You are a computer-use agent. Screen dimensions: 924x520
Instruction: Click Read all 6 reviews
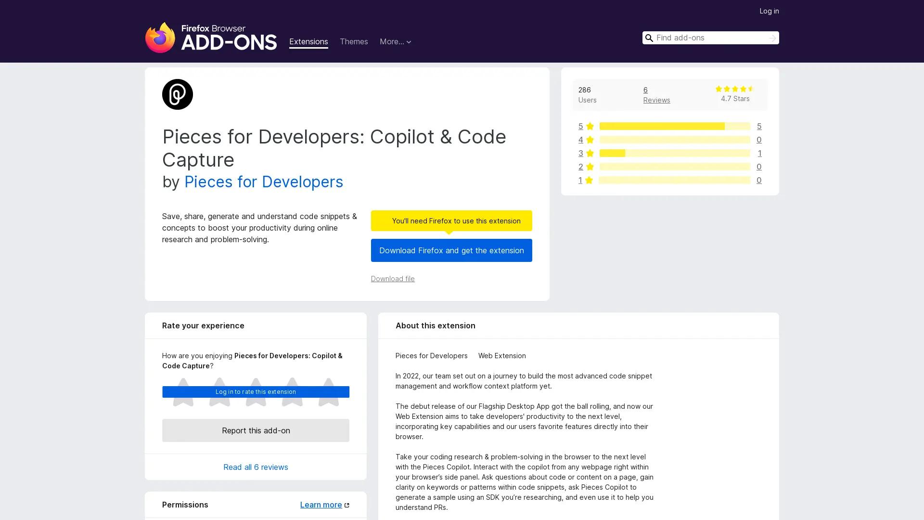coord(256,467)
